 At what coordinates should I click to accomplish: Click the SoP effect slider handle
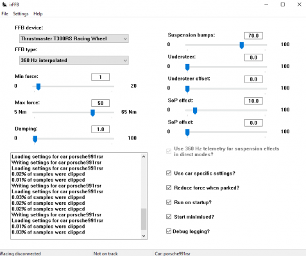(195, 111)
